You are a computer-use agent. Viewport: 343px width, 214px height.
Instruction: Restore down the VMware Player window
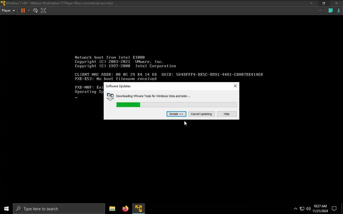tap(324, 3)
